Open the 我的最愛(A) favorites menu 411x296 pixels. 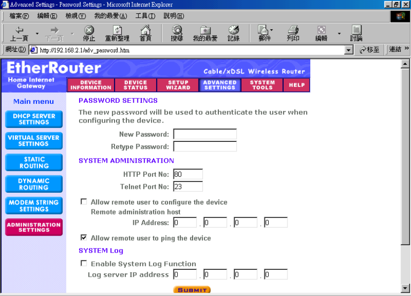111,16
